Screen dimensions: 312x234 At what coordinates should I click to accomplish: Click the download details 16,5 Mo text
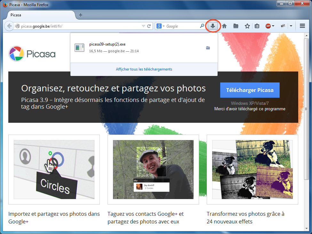(114, 51)
